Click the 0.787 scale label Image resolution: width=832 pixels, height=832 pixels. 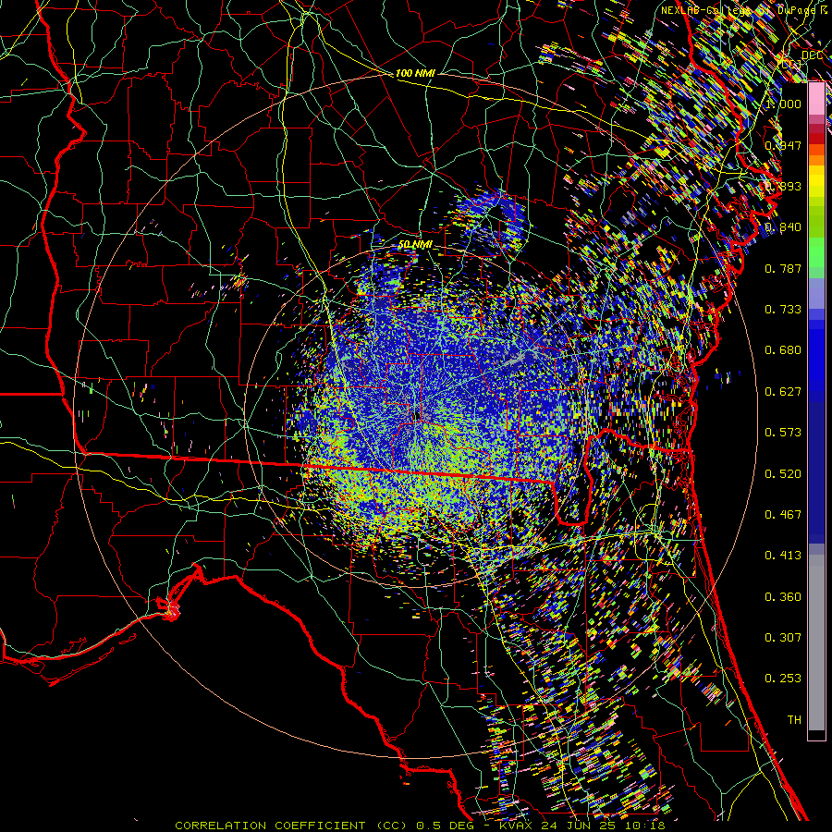[x=783, y=268]
